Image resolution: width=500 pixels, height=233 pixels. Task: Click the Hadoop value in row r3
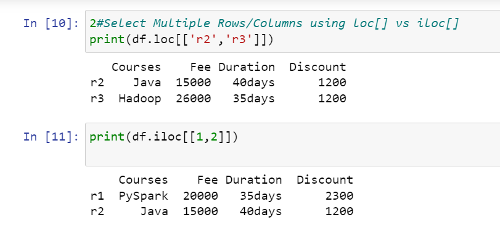(140, 99)
